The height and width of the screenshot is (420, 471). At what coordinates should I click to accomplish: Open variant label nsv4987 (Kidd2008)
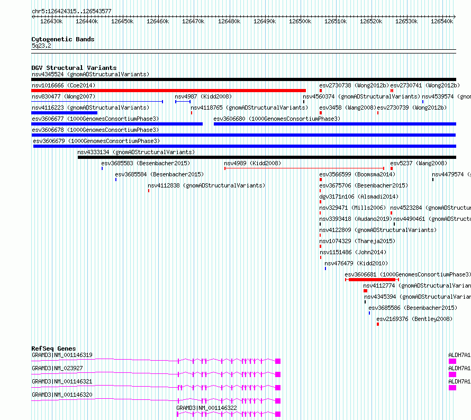[203, 96]
